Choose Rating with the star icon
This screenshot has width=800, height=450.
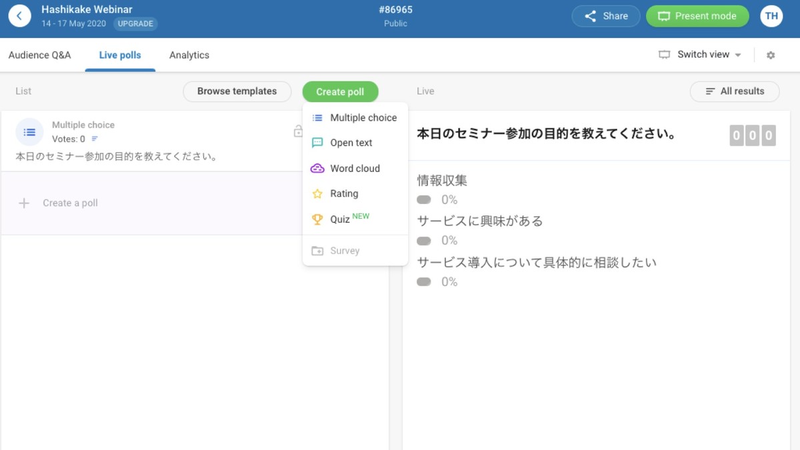[344, 194]
